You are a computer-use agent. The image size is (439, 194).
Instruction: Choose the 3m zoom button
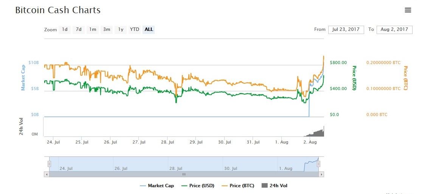pyautogui.click(x=107, y=29)
